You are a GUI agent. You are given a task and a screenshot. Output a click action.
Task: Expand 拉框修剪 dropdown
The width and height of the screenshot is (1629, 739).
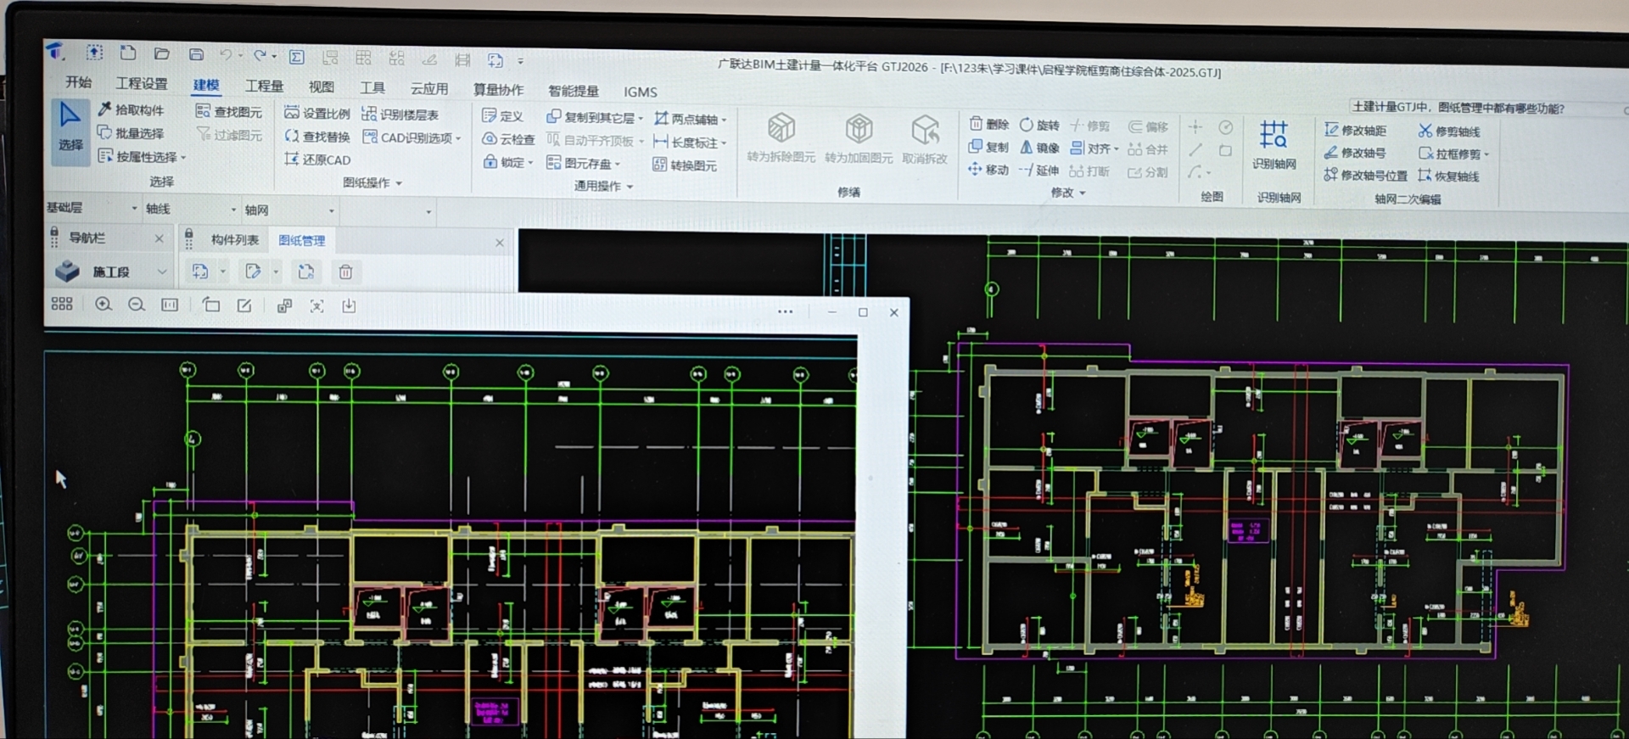(x=1486, y=154)
